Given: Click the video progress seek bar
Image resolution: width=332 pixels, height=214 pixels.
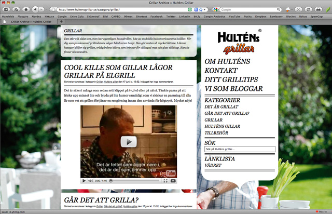Looking at the screenshot, I should (134, 181).
